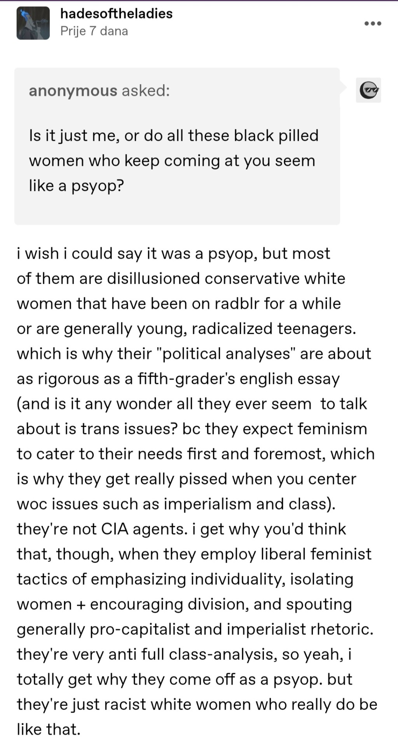Click the 'asked:' label in ask box
The height and width of the screenshot is (746, 398).
(145, 91)
